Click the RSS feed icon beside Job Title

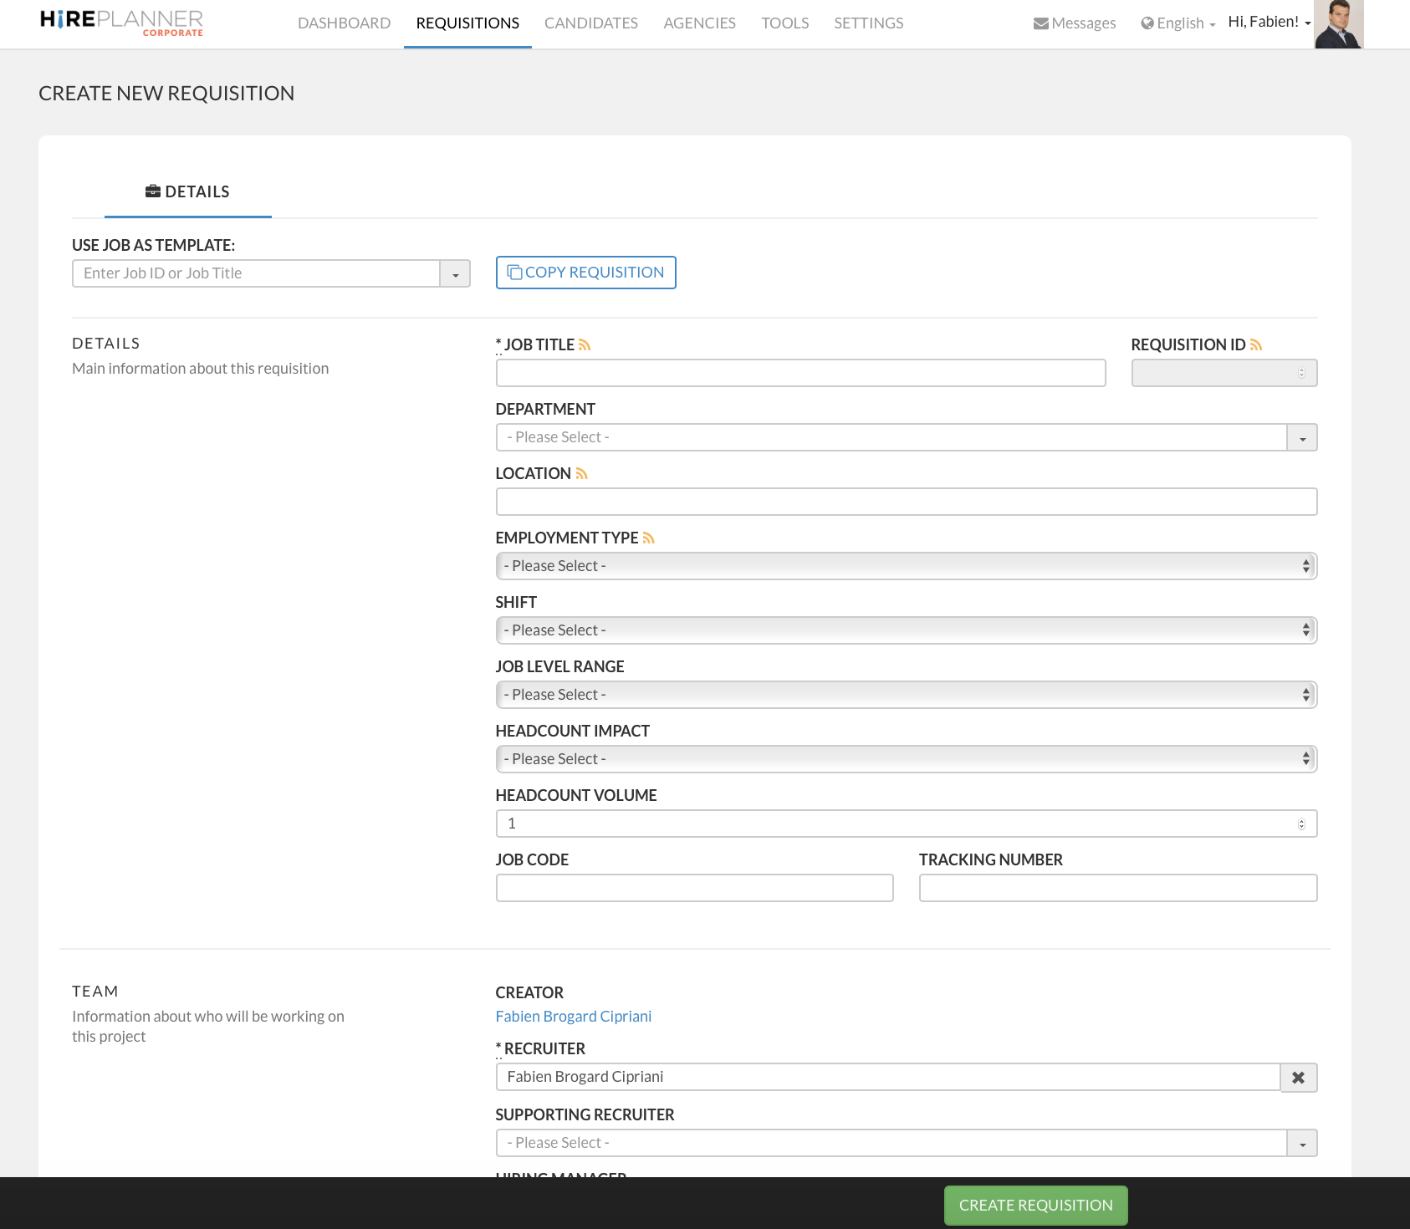coord(585,345)
